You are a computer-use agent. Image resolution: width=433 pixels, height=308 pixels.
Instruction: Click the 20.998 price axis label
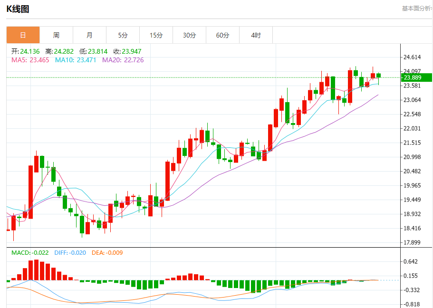412,157
